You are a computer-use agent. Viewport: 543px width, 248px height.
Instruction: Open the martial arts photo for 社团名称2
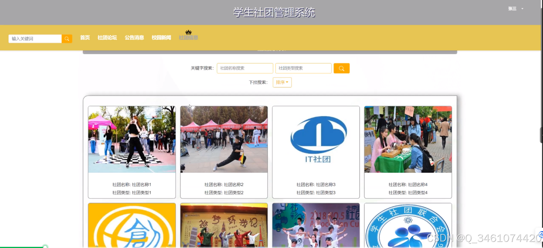(x=224, y=140)
